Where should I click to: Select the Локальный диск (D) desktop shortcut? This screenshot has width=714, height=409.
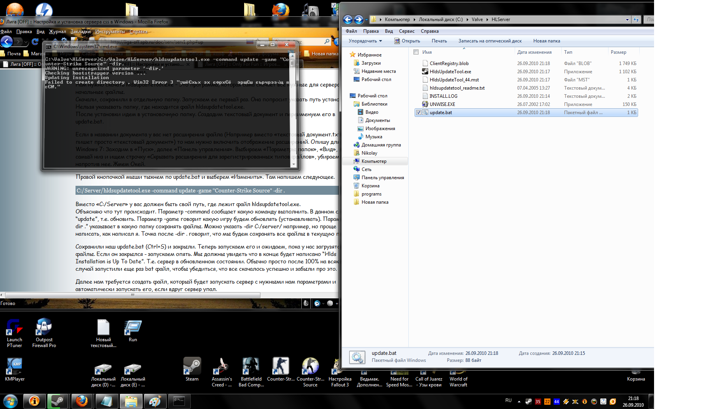coord(103,375)
